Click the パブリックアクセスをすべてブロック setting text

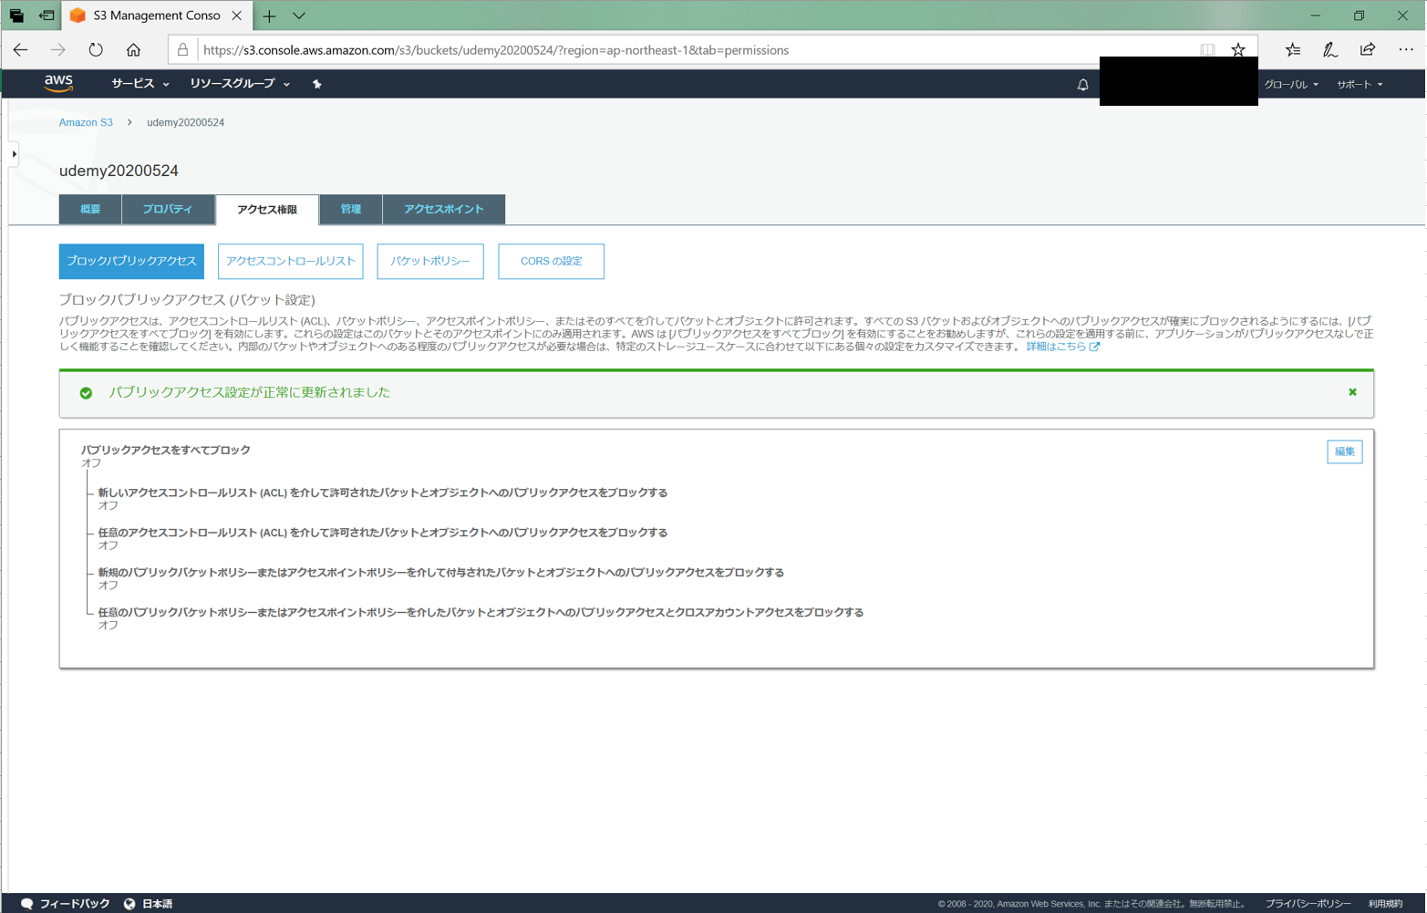(165, 450)
